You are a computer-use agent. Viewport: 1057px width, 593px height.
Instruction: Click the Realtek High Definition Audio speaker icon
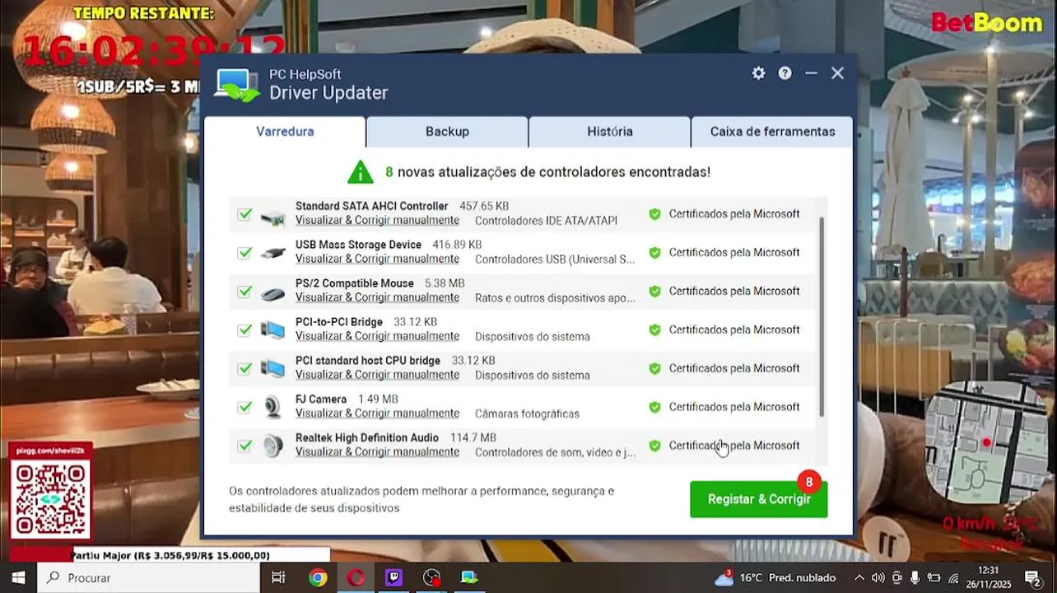point(272,446)
